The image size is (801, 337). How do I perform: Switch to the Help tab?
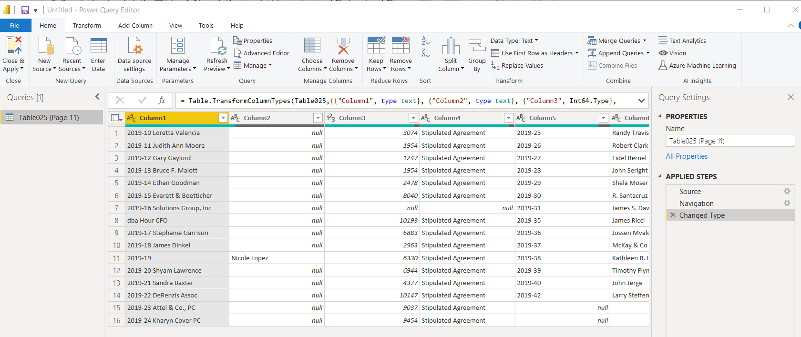pos(237,25)
